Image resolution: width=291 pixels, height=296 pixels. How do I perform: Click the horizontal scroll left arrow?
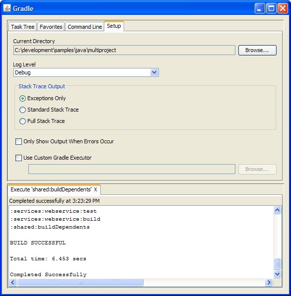(x=13, y=283)
